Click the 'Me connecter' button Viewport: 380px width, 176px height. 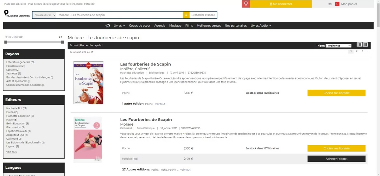tap(281, 4)
